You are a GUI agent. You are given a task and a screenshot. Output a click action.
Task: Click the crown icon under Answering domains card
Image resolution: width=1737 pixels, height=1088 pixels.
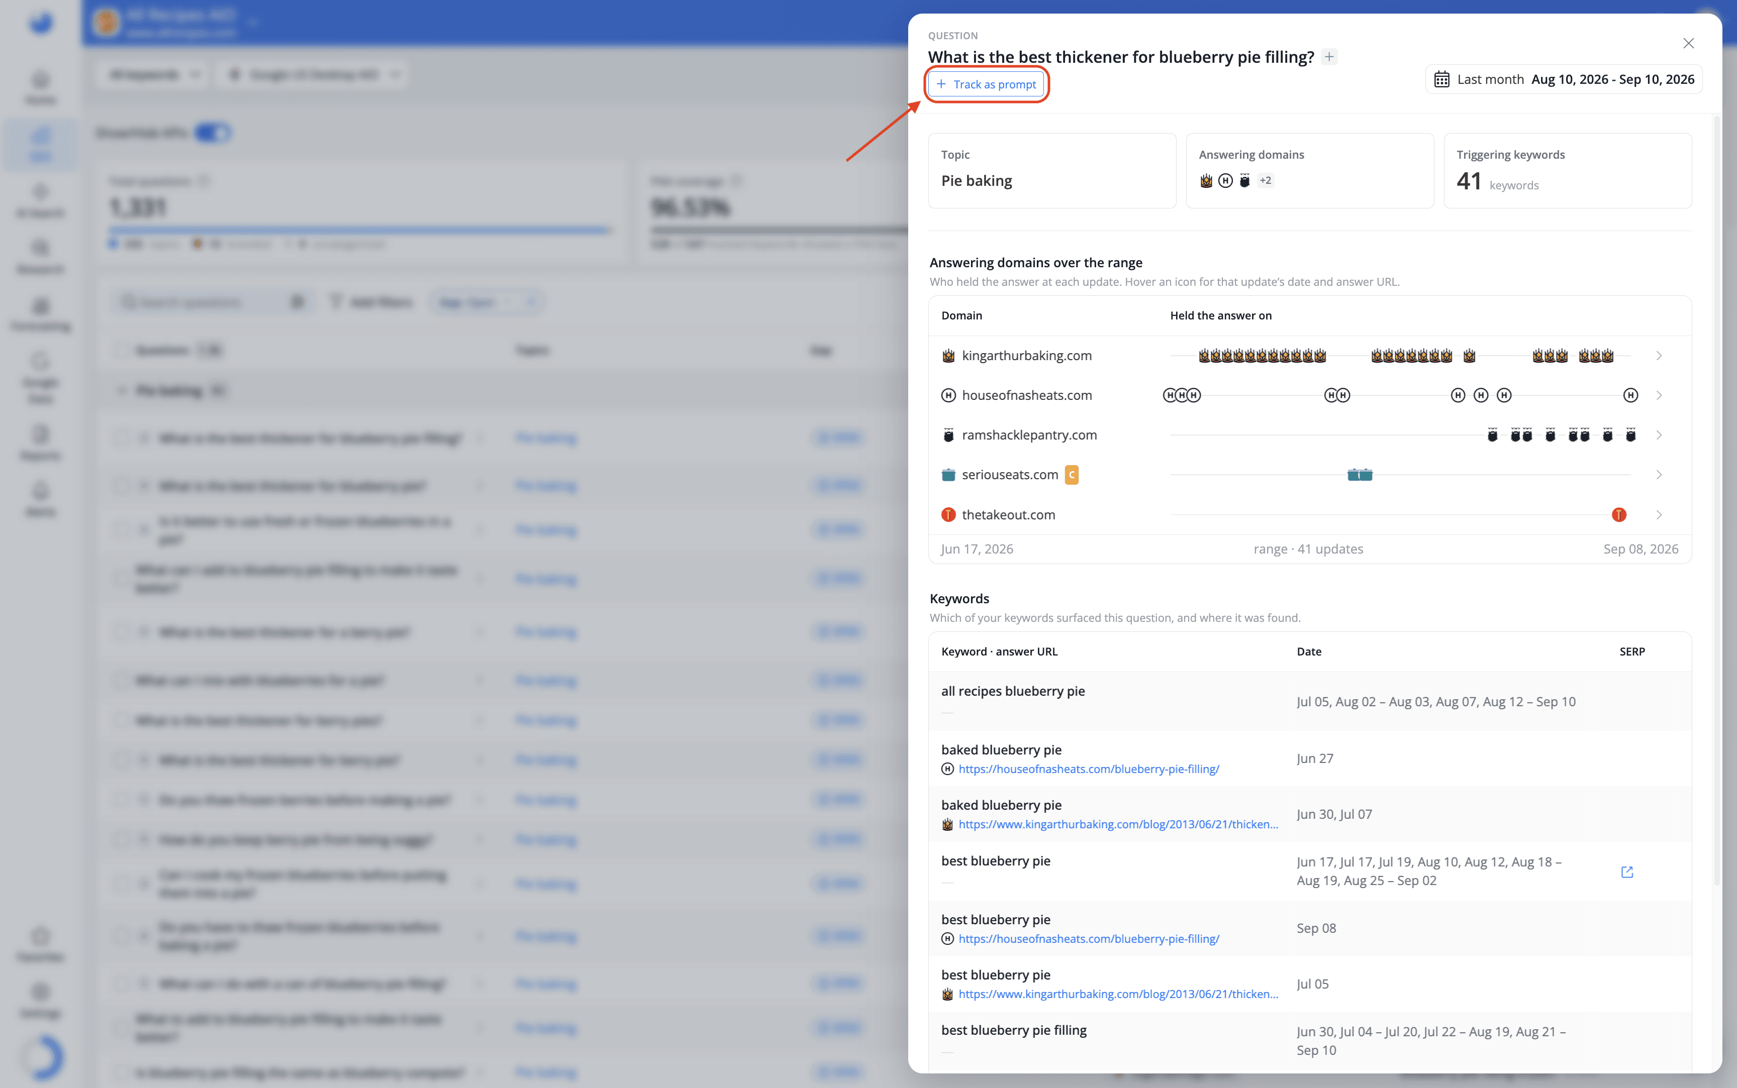1206,181
